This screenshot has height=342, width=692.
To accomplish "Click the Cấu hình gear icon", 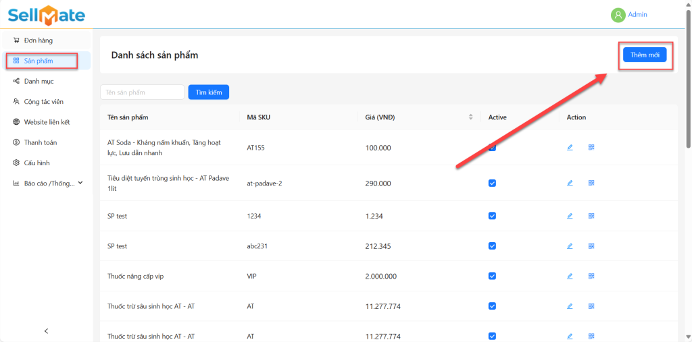I will tap(16, 163).
